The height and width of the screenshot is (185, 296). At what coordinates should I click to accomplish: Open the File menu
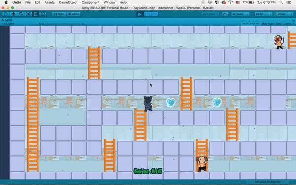pos(28,2)
